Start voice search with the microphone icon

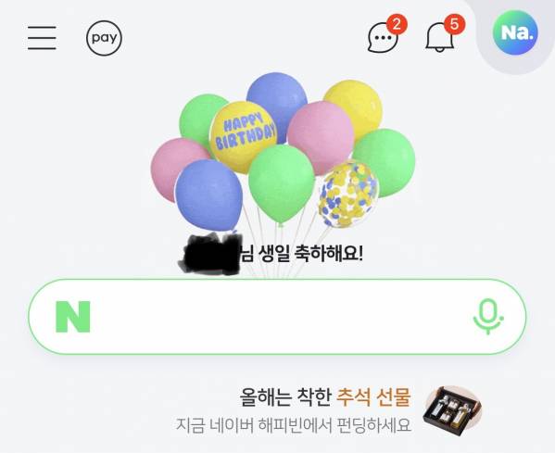click(488, 317)
